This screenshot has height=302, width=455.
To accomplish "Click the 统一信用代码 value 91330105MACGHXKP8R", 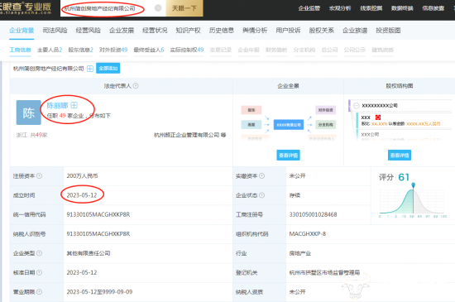I will [x=98, y=214].
